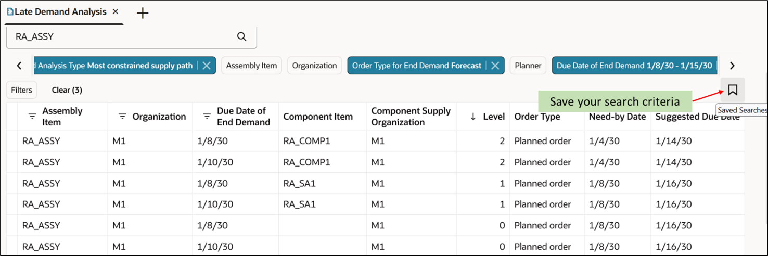Open filter icon on Assembly Item column

pos(32,117)
